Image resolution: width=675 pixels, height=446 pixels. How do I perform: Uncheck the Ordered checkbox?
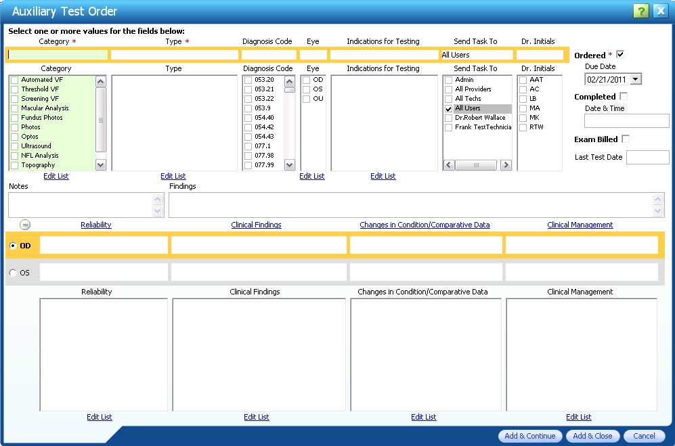coord(620,54)
